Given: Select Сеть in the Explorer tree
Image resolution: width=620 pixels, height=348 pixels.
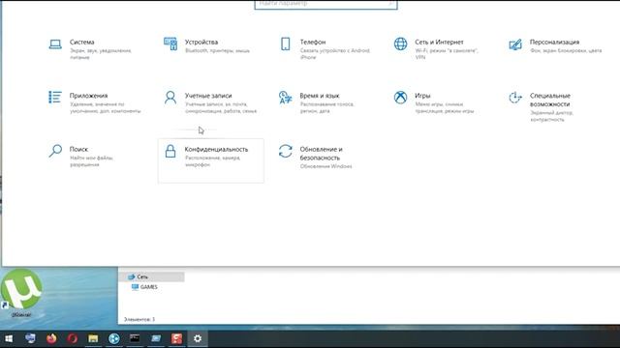Looking at the screenshot, I should [151, 277].
